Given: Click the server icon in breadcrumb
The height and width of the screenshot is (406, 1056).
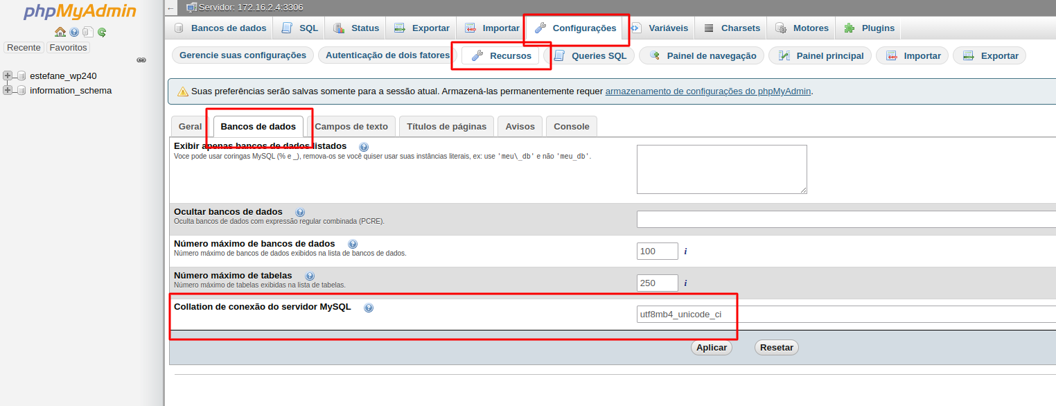Looking at the screenshot, I should click(x=192, y=8).
